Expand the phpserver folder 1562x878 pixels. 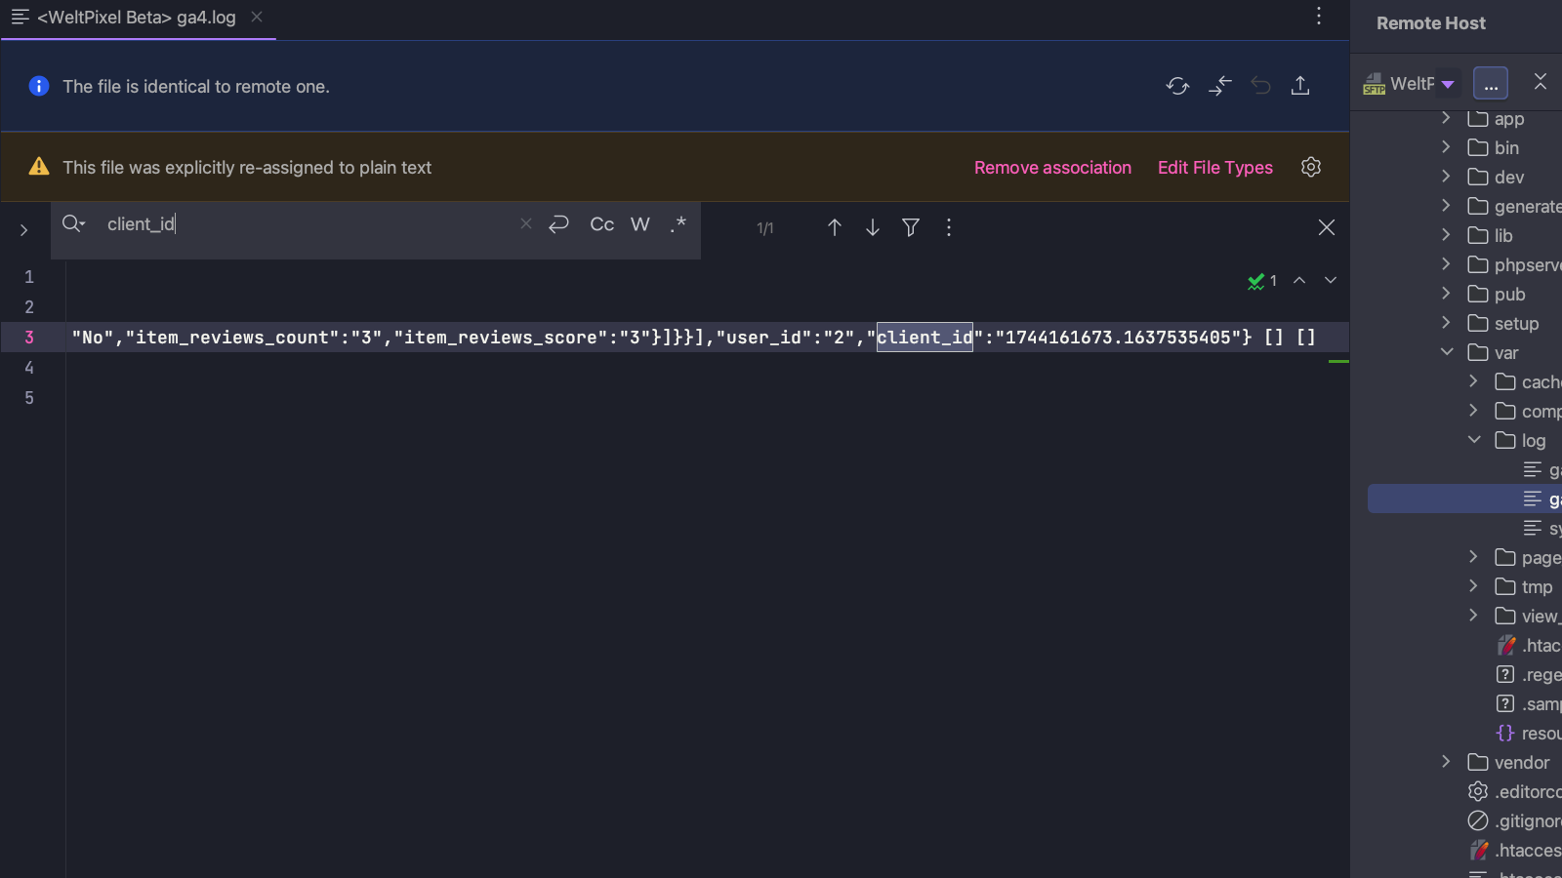pyautogui.click(x=1446, y=264)
